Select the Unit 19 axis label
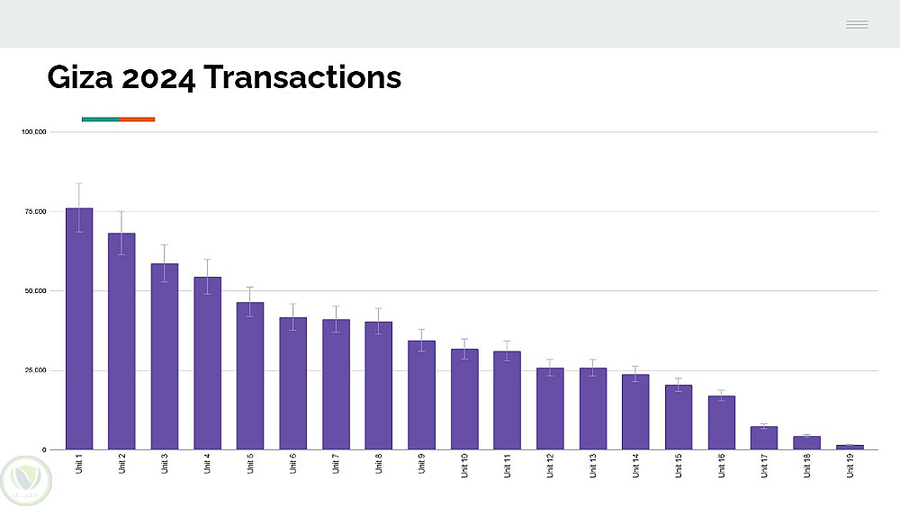The height and width of the screenshot is (506, 900). pos(850,466)
